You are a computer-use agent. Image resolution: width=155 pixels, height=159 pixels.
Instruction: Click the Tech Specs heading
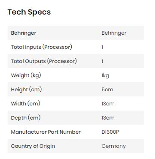point(29,12)
